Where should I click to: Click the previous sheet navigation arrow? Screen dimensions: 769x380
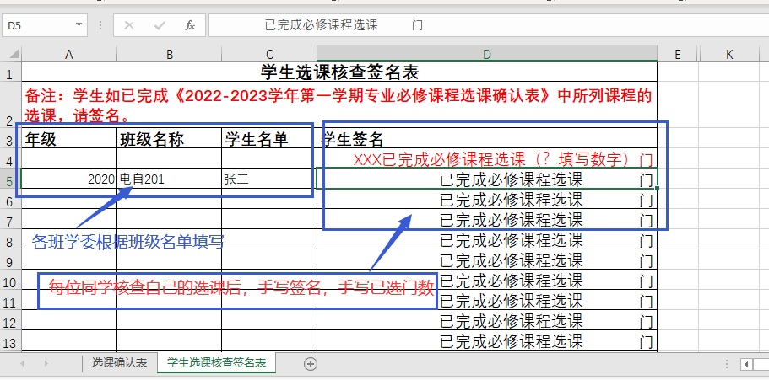tap(22, 363)
